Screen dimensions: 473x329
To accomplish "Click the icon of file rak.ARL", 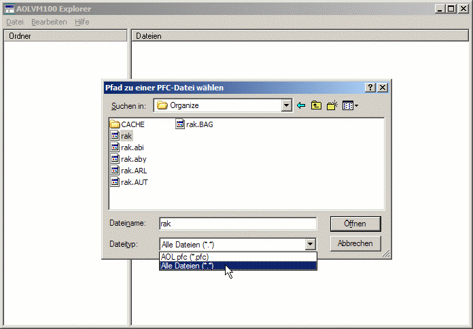I will (115, 170).
